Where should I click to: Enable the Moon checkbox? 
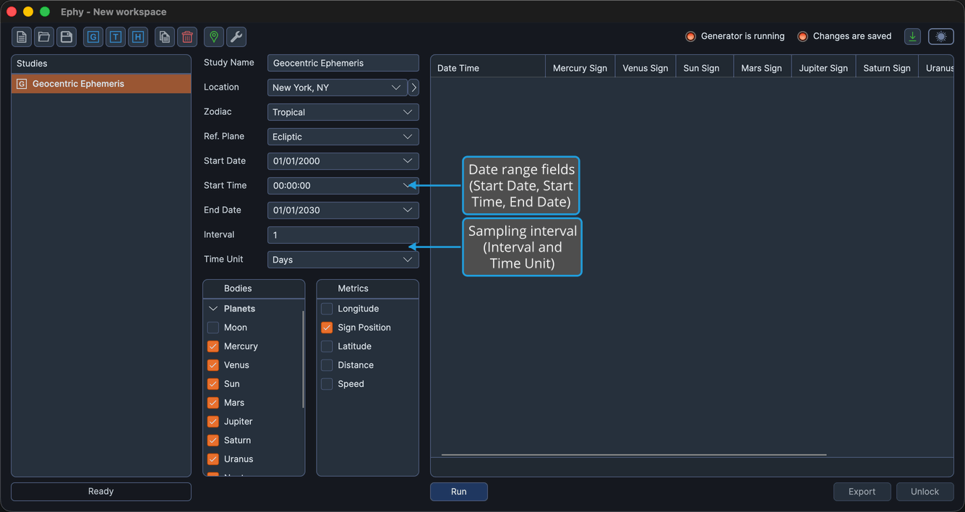pos(213,328)
